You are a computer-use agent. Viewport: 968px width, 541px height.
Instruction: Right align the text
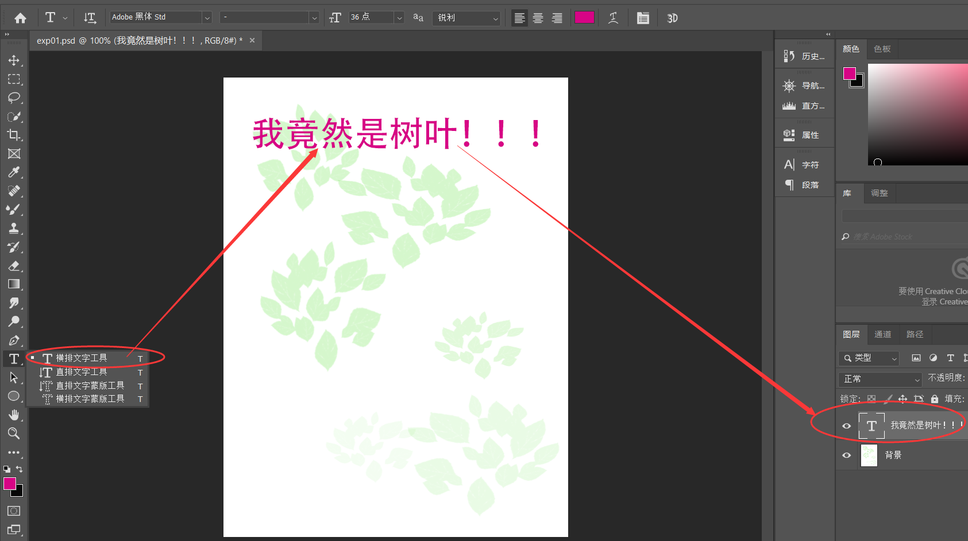(x=557, y=18)
